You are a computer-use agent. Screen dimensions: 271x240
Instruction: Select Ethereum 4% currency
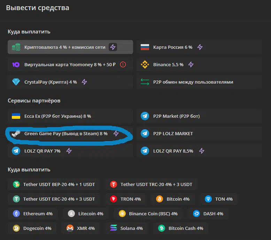33,214
